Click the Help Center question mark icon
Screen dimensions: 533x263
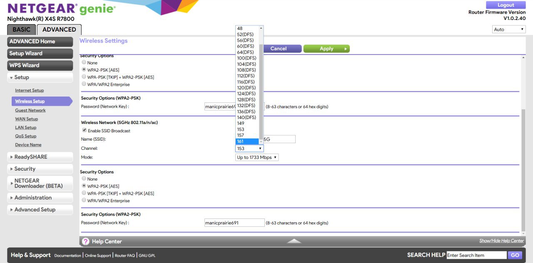[x=86, y=241]
